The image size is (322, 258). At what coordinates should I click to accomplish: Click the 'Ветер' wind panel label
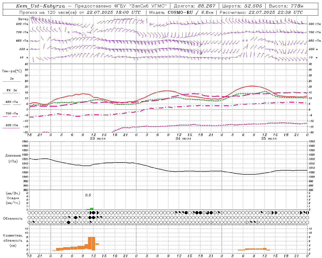tap(23, 19)
